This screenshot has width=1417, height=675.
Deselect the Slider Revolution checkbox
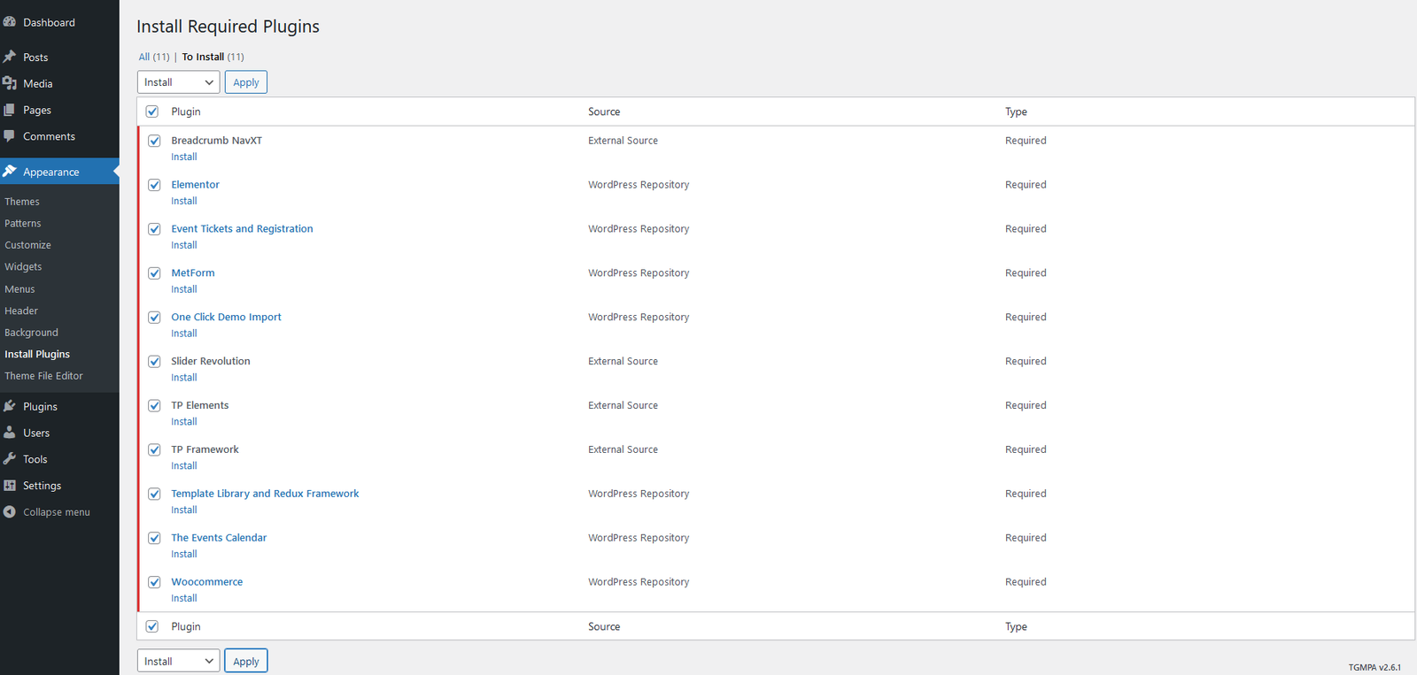[154, 362]
